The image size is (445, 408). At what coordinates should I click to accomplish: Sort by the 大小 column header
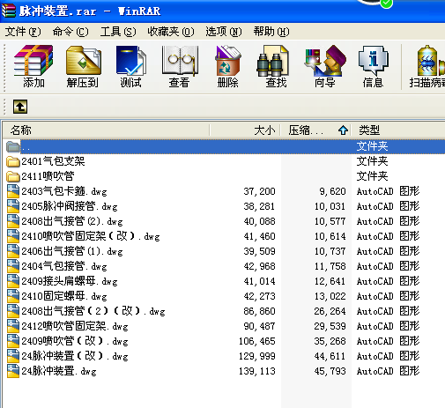tap(245, 130)
